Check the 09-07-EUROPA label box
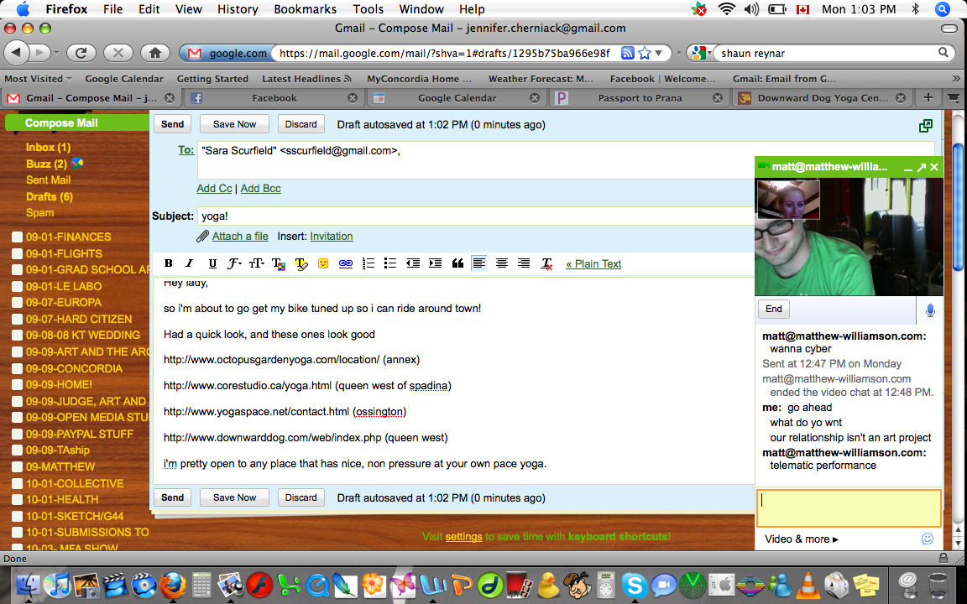The height and width of the screenshot is (604, 967). [18, 303]
